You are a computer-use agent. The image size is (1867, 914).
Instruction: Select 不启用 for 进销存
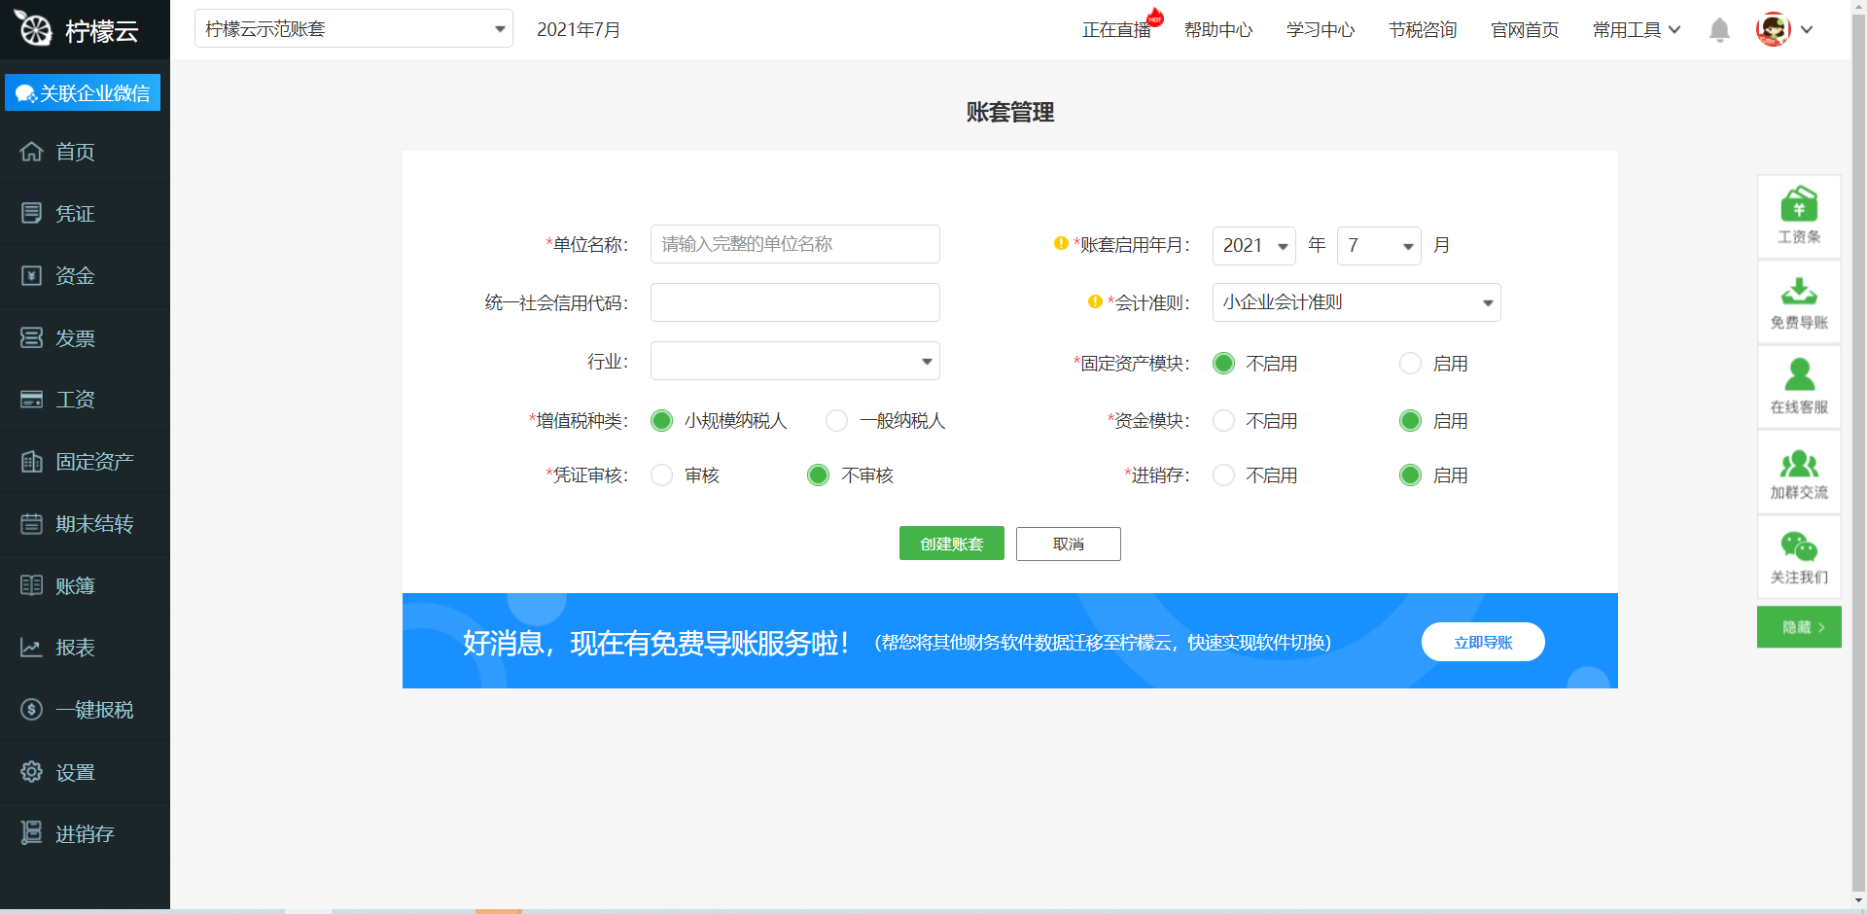click(1224, 475)
